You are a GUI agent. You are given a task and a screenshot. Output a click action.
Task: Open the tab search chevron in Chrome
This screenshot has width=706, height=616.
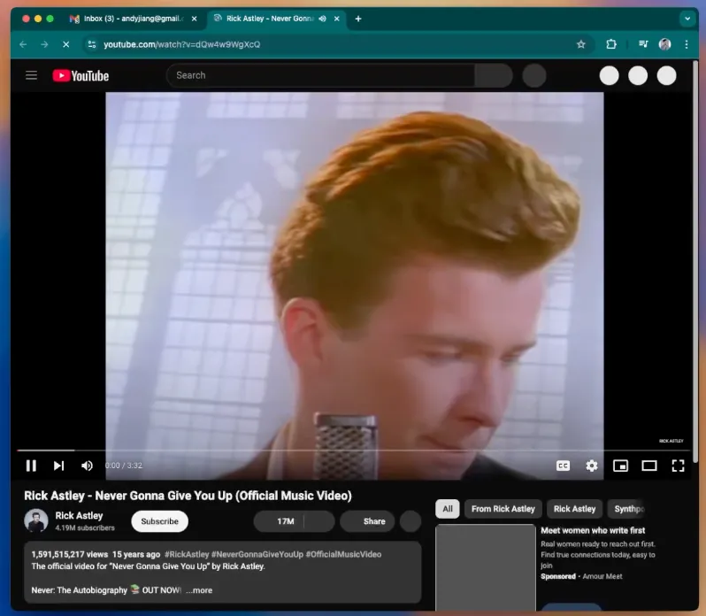coord(687,19)
